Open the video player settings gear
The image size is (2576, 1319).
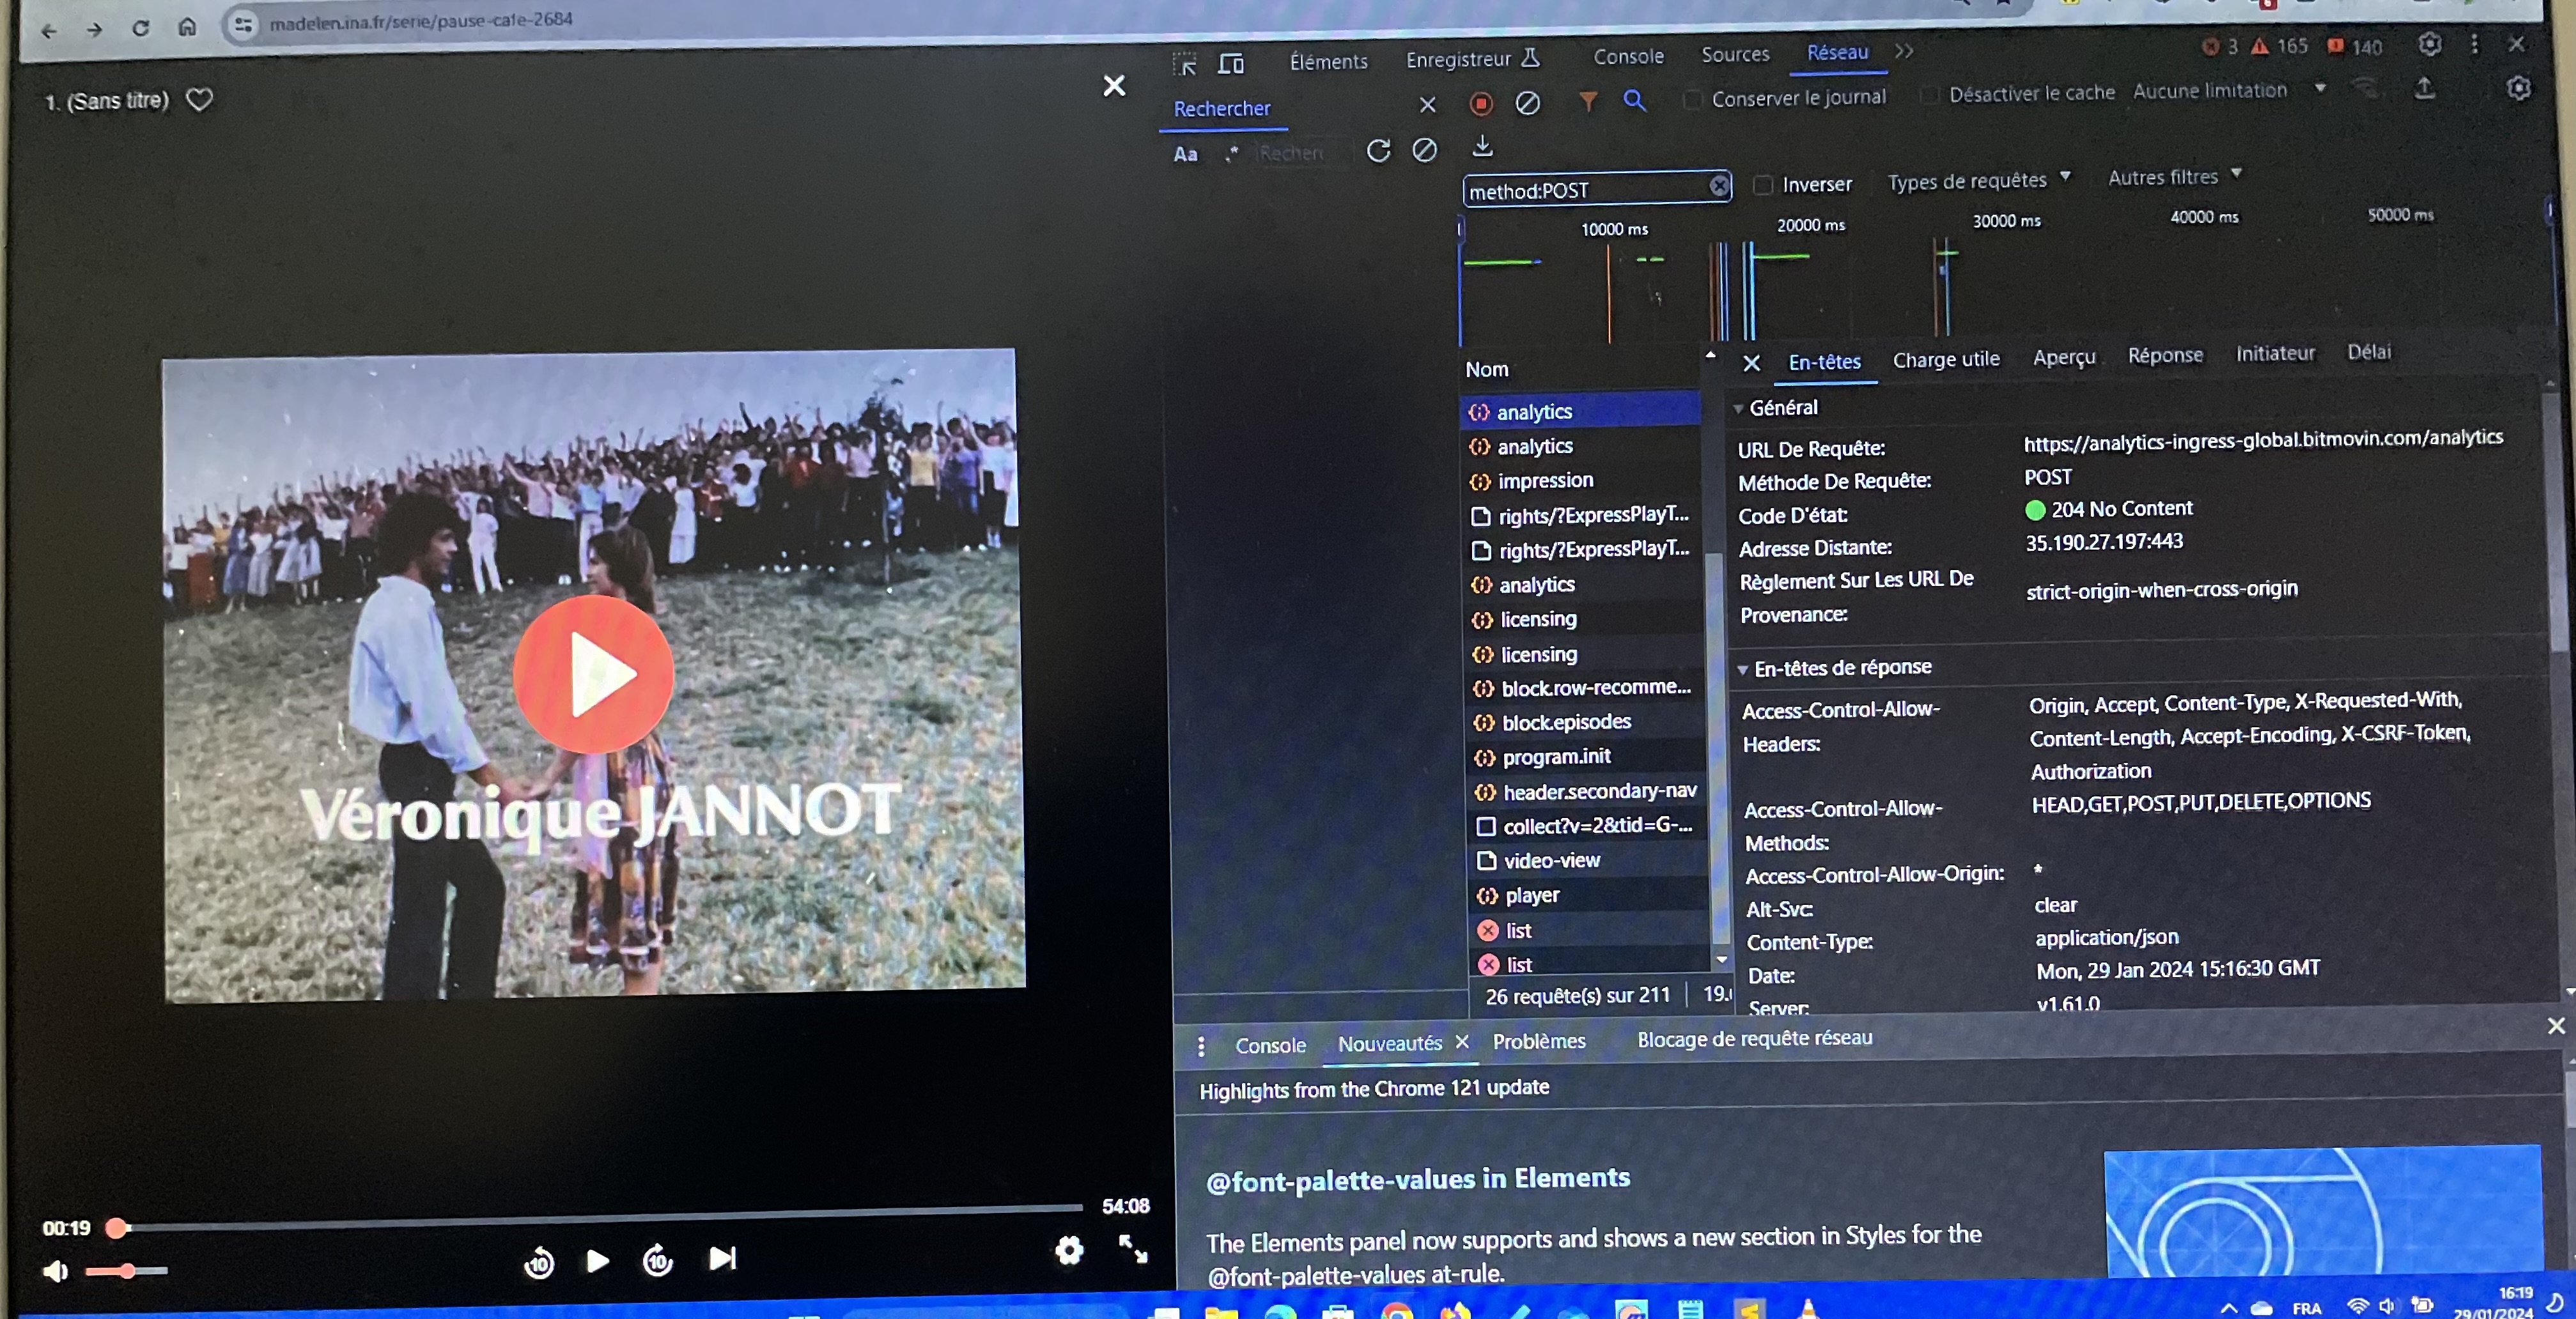[x=1069, y=1250]
